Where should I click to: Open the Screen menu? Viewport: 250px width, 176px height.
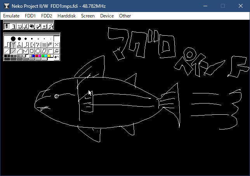click(88, 16)
